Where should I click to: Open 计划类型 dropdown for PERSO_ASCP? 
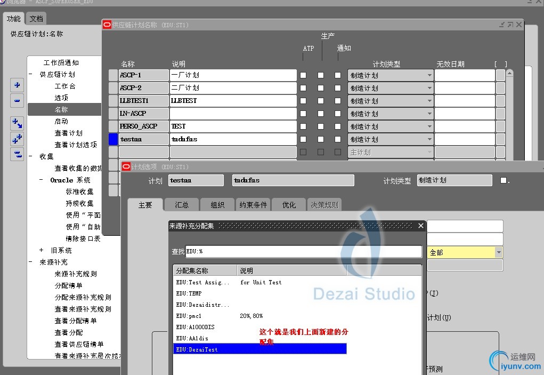pyautogui.click(x=429, y=126)
